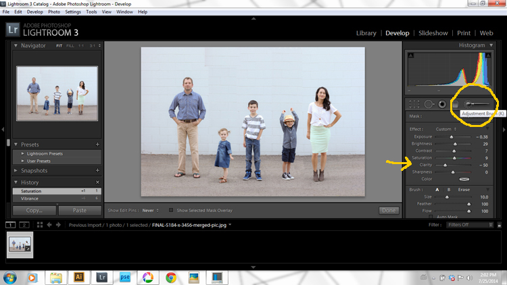Open Lightroom icon in taskbar
Screen dimensions: 507x285
[102, 278]
